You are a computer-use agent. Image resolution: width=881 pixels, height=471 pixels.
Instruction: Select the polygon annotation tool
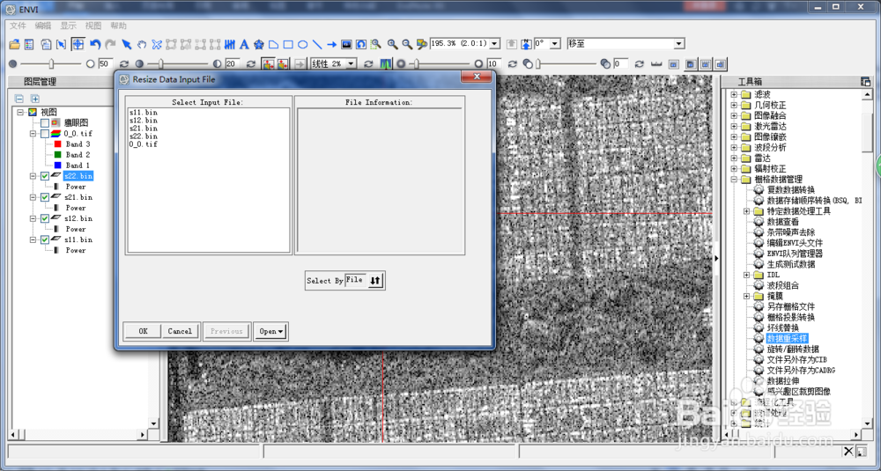273,44
